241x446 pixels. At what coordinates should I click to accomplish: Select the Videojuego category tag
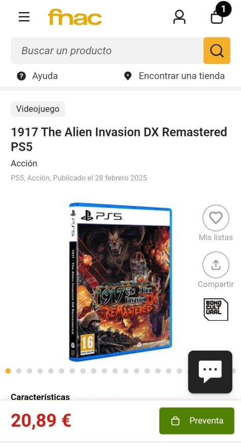pyautogui.click(x=38, y=109)
